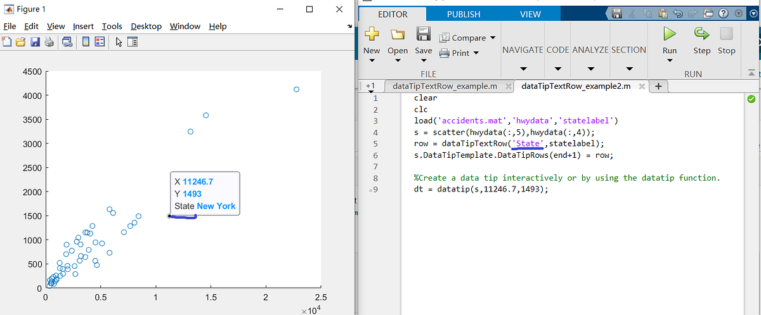Click the topmost scatter point near 4100
The height and width of the screenshot is (315, 761).
pos(296,89)
